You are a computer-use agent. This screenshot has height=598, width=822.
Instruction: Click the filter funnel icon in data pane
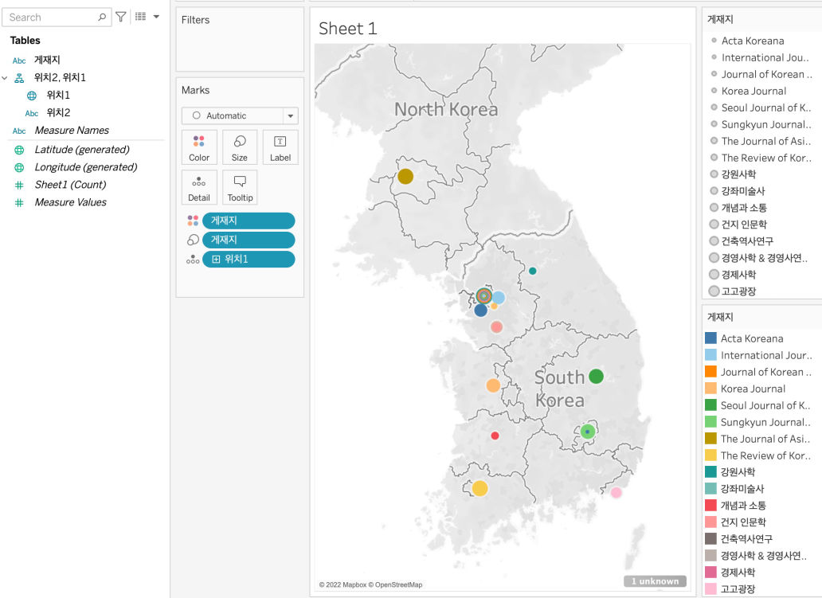pos(121,17)
